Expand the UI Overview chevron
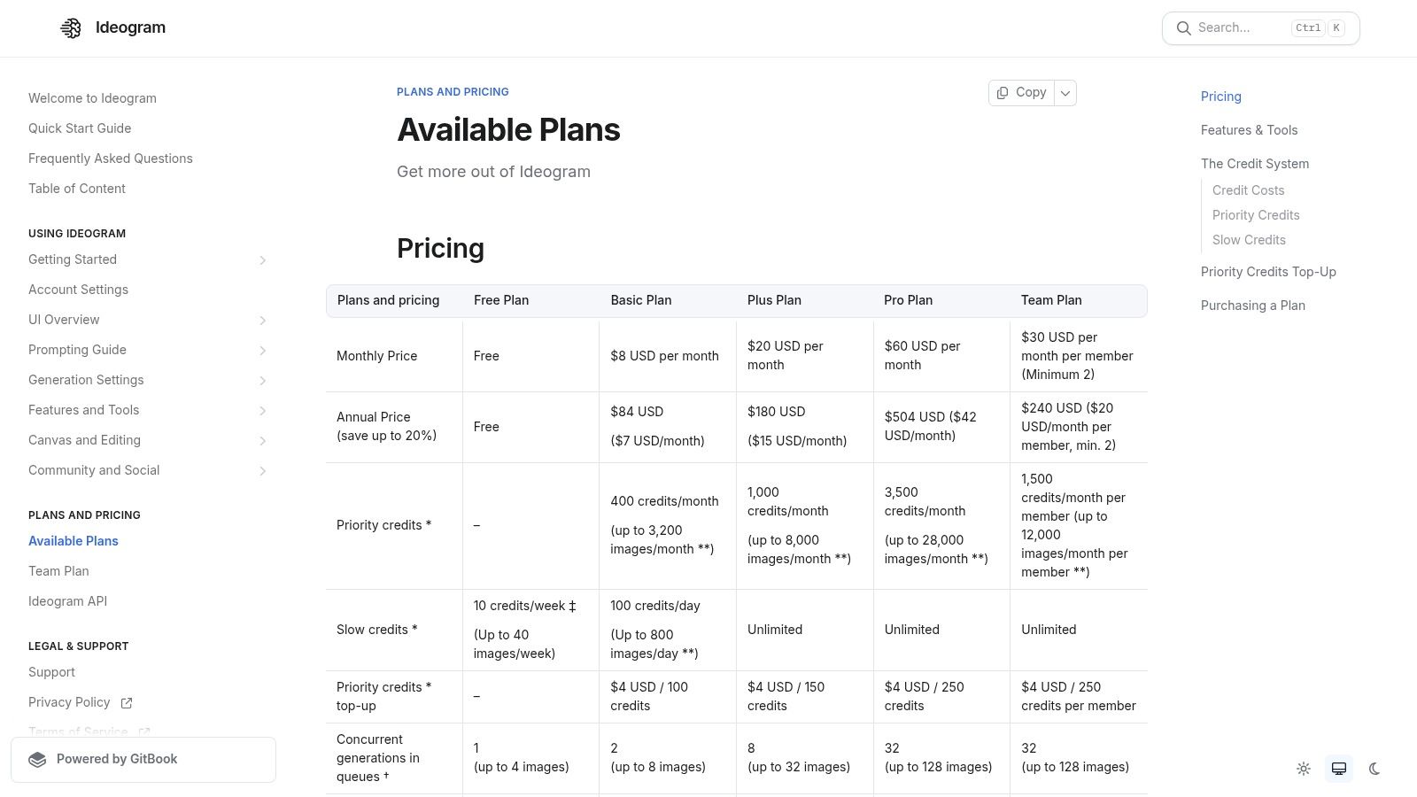1417x797 pixels. coord(262,321)
